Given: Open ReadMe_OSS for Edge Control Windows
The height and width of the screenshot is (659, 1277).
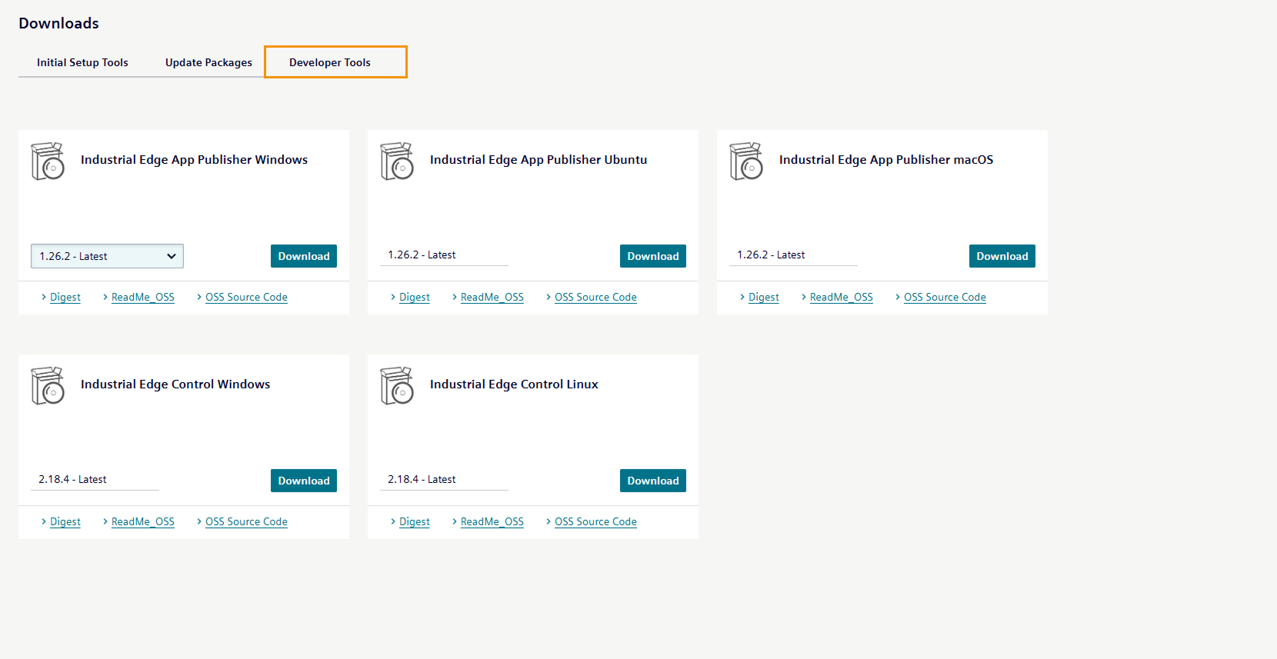Looking at the screenshot, I should point(143,521).
